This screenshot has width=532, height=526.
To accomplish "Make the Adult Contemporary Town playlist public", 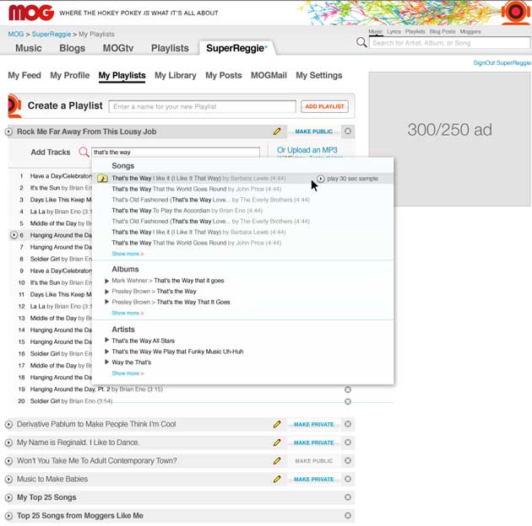I will 313,461.
